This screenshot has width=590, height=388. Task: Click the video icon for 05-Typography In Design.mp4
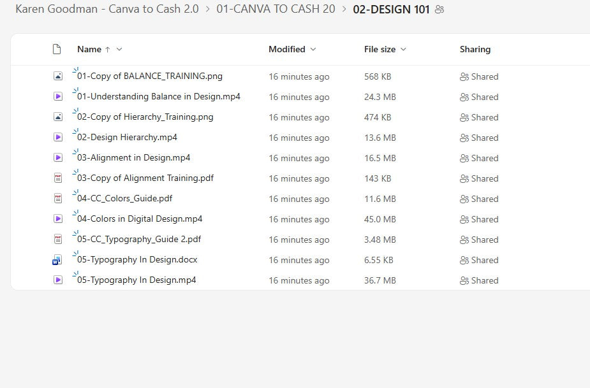tap(57, 280)
